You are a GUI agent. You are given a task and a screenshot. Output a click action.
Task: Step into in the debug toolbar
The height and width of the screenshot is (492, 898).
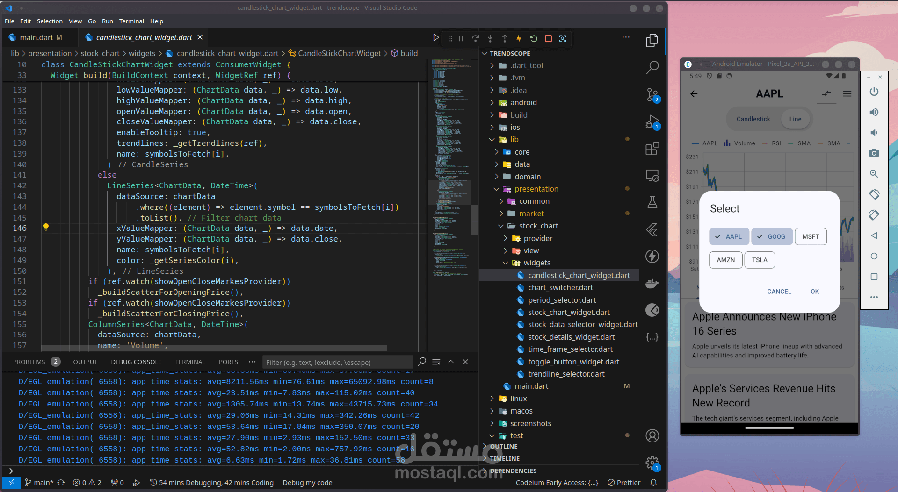pyautogui.click(x=490, y=38)
